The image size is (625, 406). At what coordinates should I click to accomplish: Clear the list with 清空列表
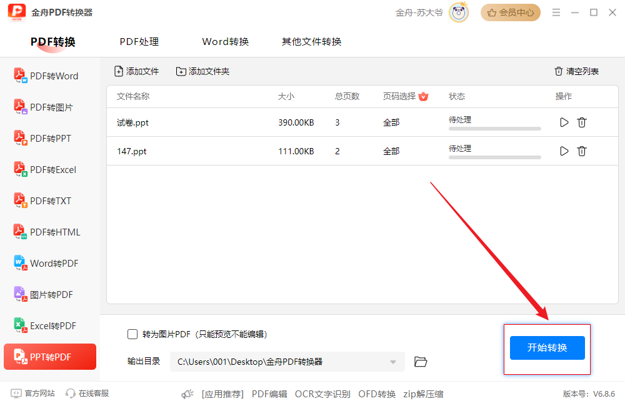coord(577,71)
